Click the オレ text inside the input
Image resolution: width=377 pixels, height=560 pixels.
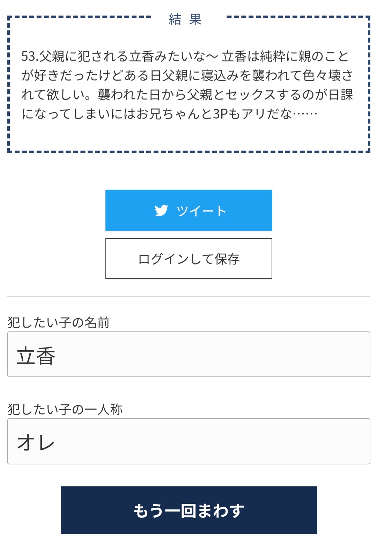coord(36,442)
